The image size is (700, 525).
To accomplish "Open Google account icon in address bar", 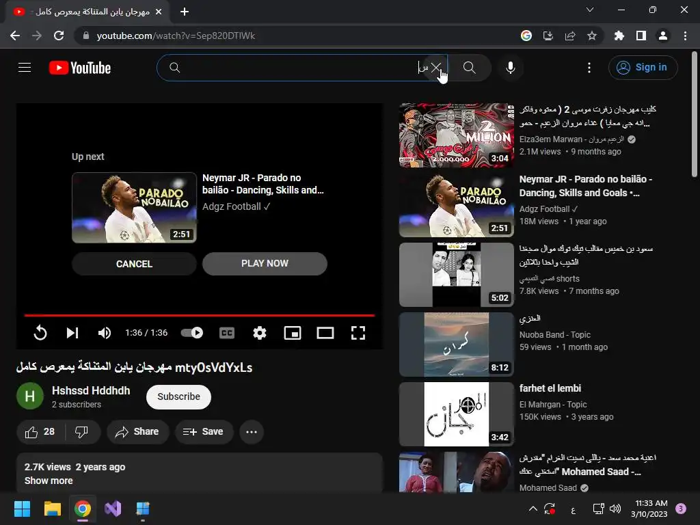I will 526,36.
